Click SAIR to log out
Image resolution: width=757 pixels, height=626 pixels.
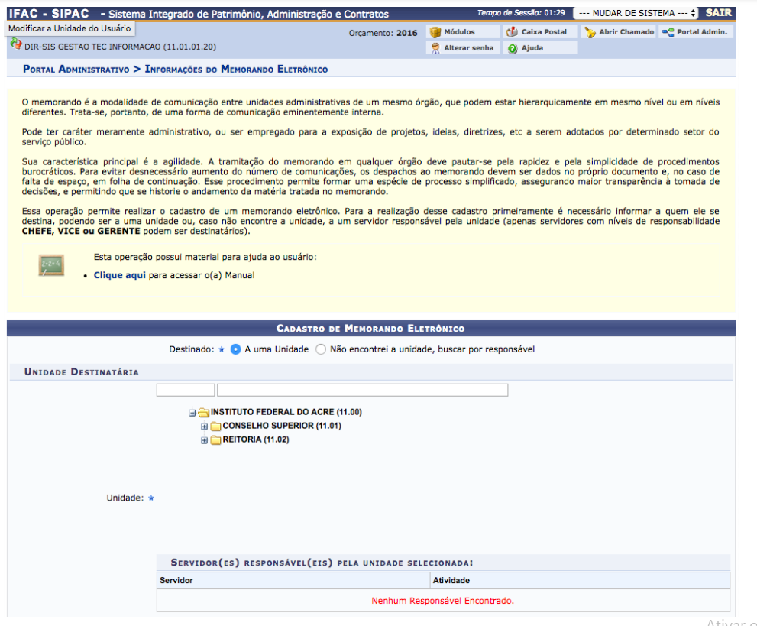pos(718,12)
